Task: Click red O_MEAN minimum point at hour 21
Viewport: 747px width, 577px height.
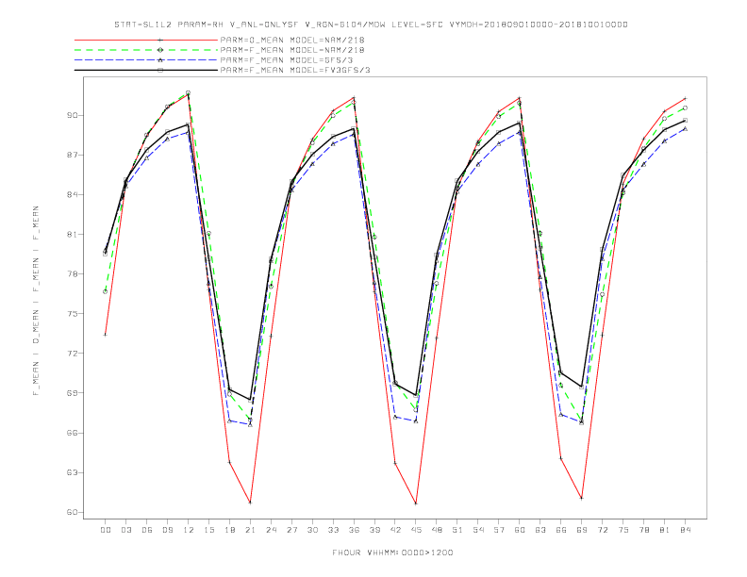Action: coord(250,503)
